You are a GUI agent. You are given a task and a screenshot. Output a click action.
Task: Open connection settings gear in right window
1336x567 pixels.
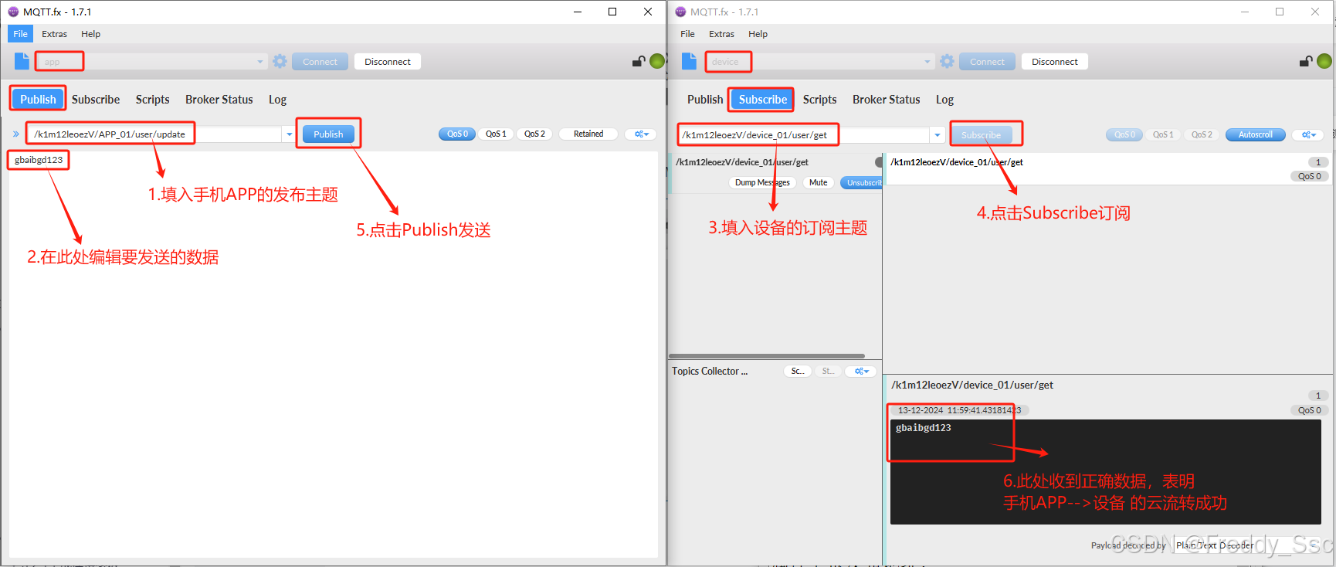coord(947,61)
